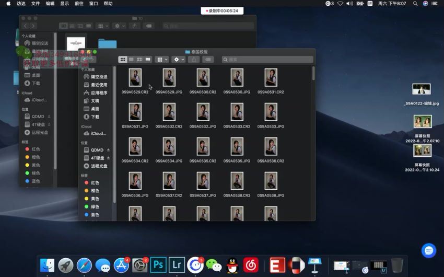Launch Lightroom from Dock

(177, 265)
